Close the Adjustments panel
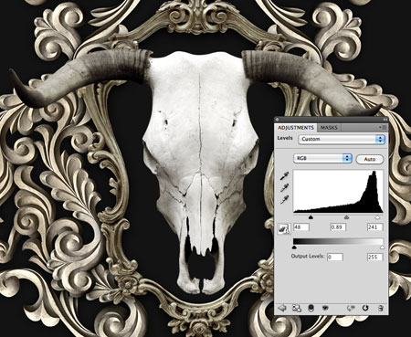 coord(277,120)
